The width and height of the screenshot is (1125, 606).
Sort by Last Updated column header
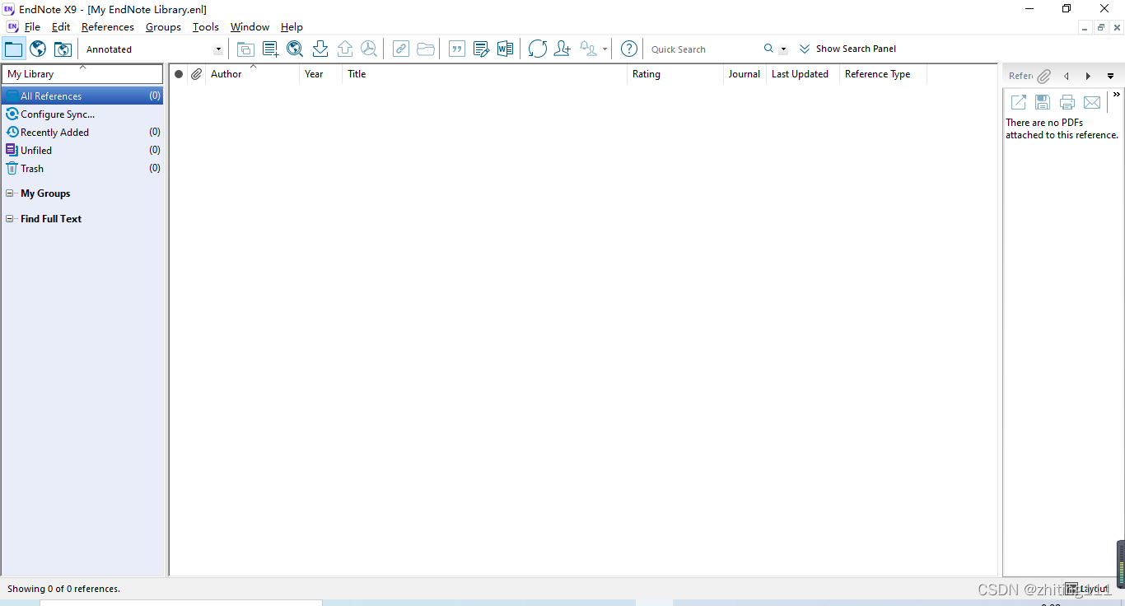(x=803, y=74)
